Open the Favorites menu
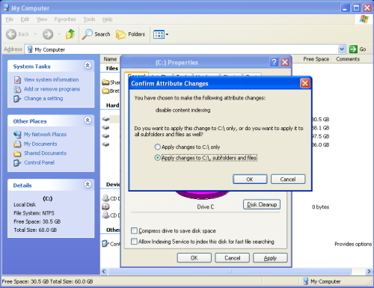 [x=65, y=19]
